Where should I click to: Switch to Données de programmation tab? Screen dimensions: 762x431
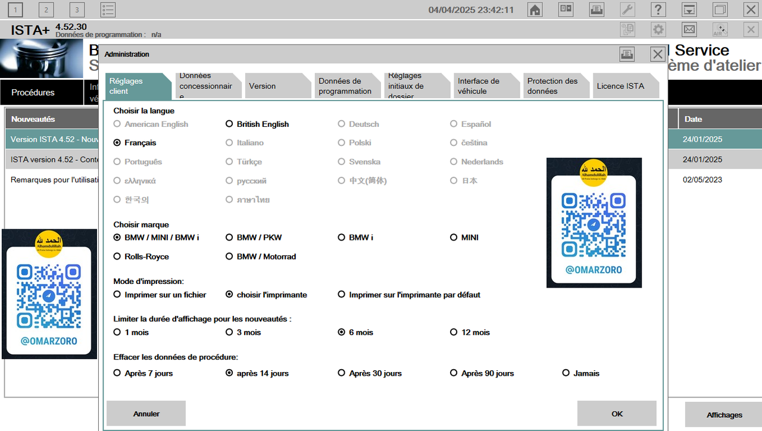pyautogui.click(x=348, y=86)
